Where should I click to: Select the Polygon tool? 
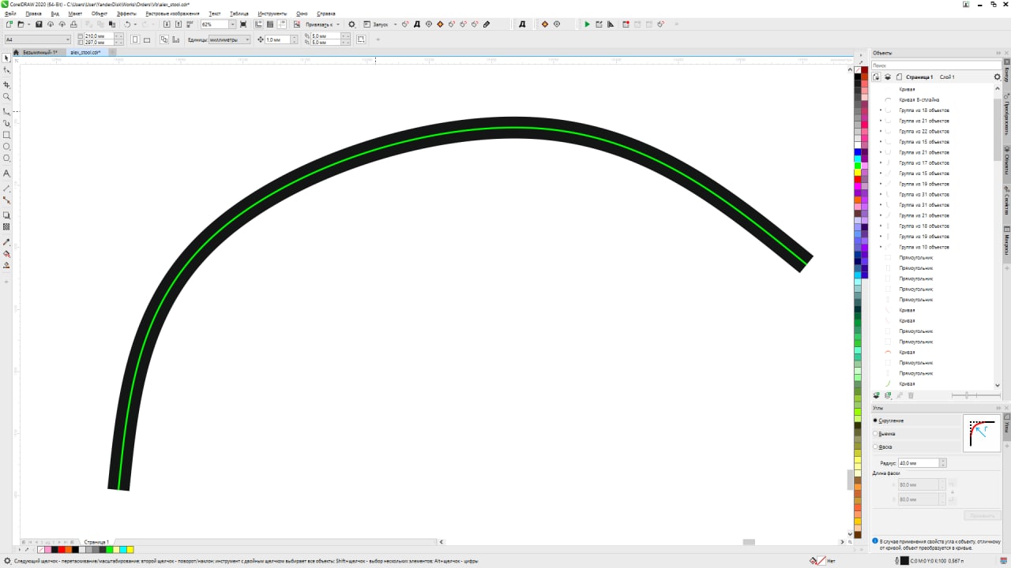[x=6, y=159]
